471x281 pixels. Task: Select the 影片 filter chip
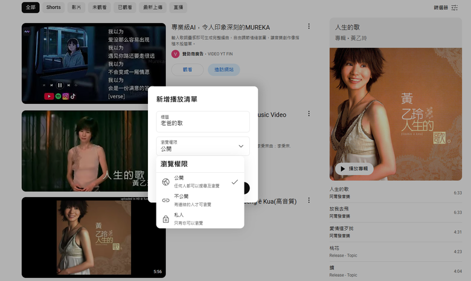[x=76, y=7]
